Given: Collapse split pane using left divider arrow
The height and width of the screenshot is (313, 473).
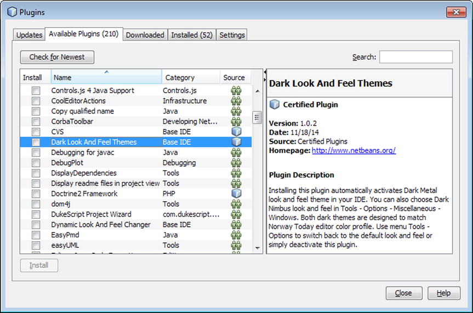Looking at the screenshot, I should (x=265, y=72).
